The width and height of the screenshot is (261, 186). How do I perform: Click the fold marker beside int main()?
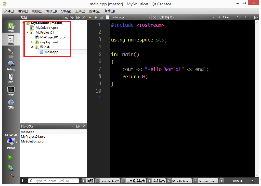pyautogui.click(x=106, y=54)
